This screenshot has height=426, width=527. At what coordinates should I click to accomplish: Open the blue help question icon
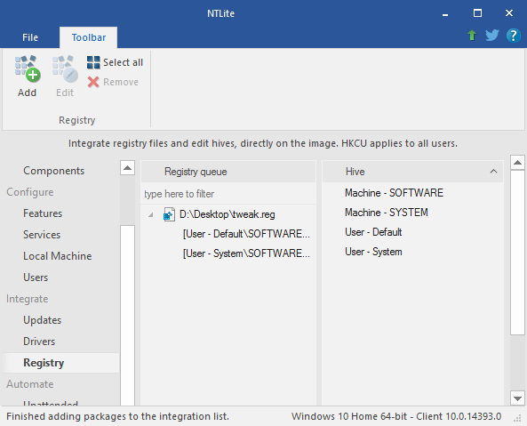click(x=513, y=36)
